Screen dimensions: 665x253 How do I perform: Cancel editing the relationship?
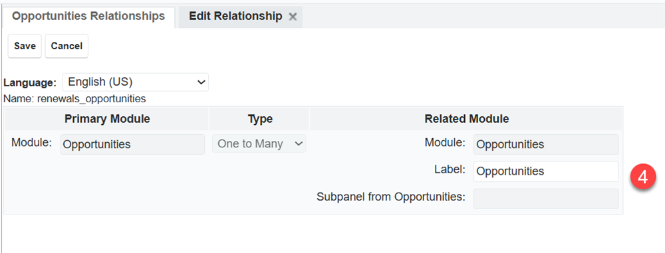click(x=66, y=46)
